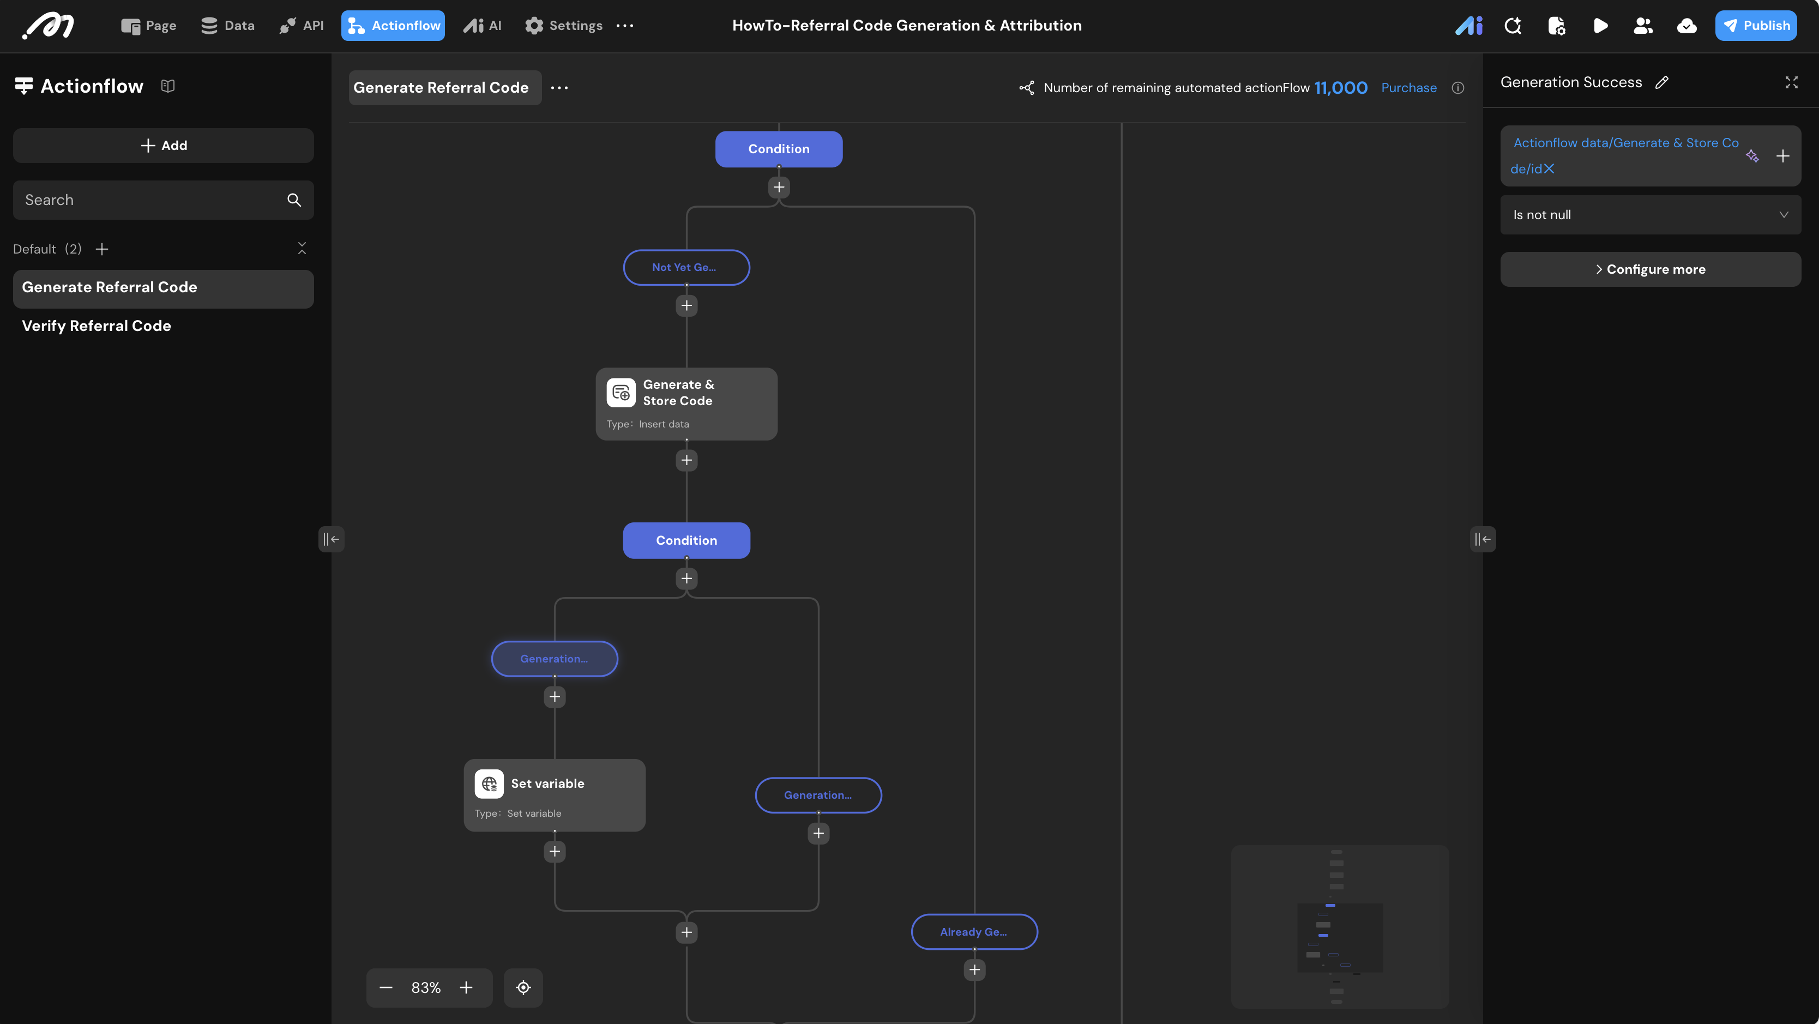The height and width of the screenshot is (1024, 1819).
Task: Expand Configure more options
Action: pos(1650,269)
